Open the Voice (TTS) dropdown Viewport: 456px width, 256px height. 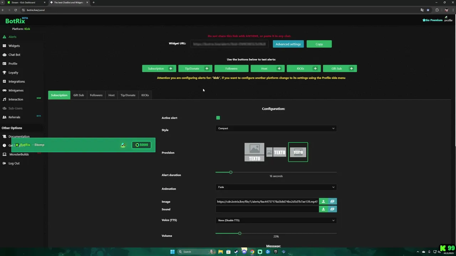click(x=276, y=220)
